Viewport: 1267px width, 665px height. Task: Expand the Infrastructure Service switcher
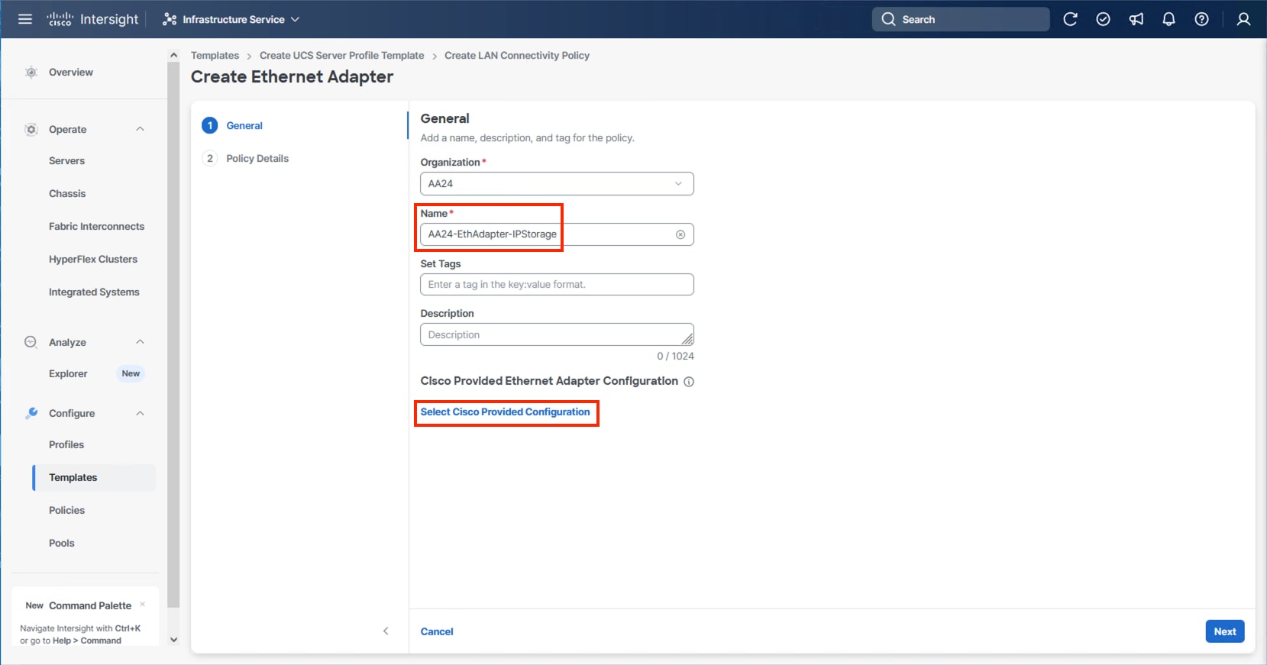[x=231, y=19]
